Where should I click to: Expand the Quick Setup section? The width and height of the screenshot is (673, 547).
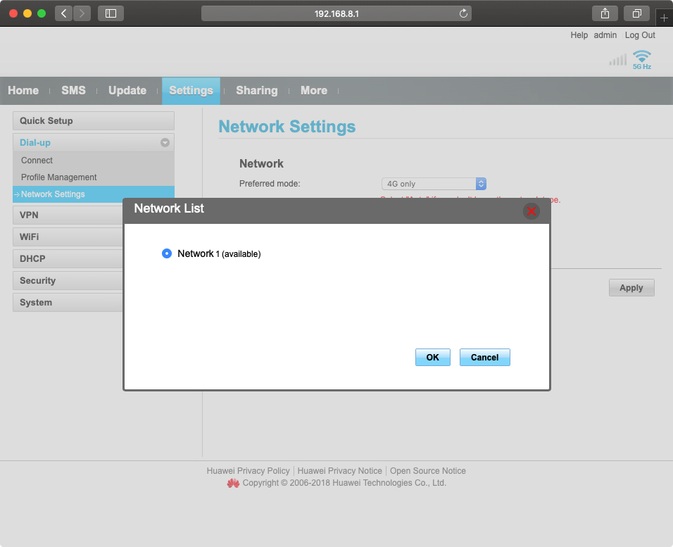[x=93, y=120]
